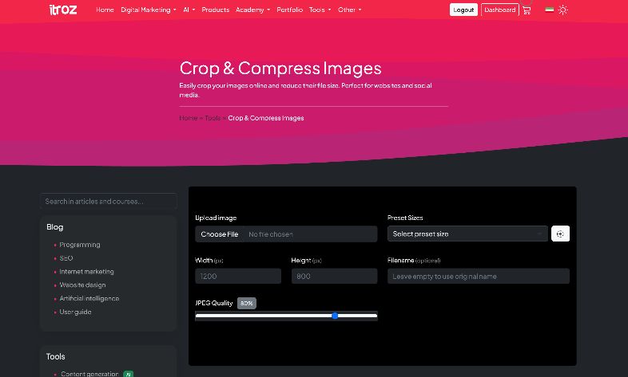Open the Artificial intelligence blog category

pos(89,299)
